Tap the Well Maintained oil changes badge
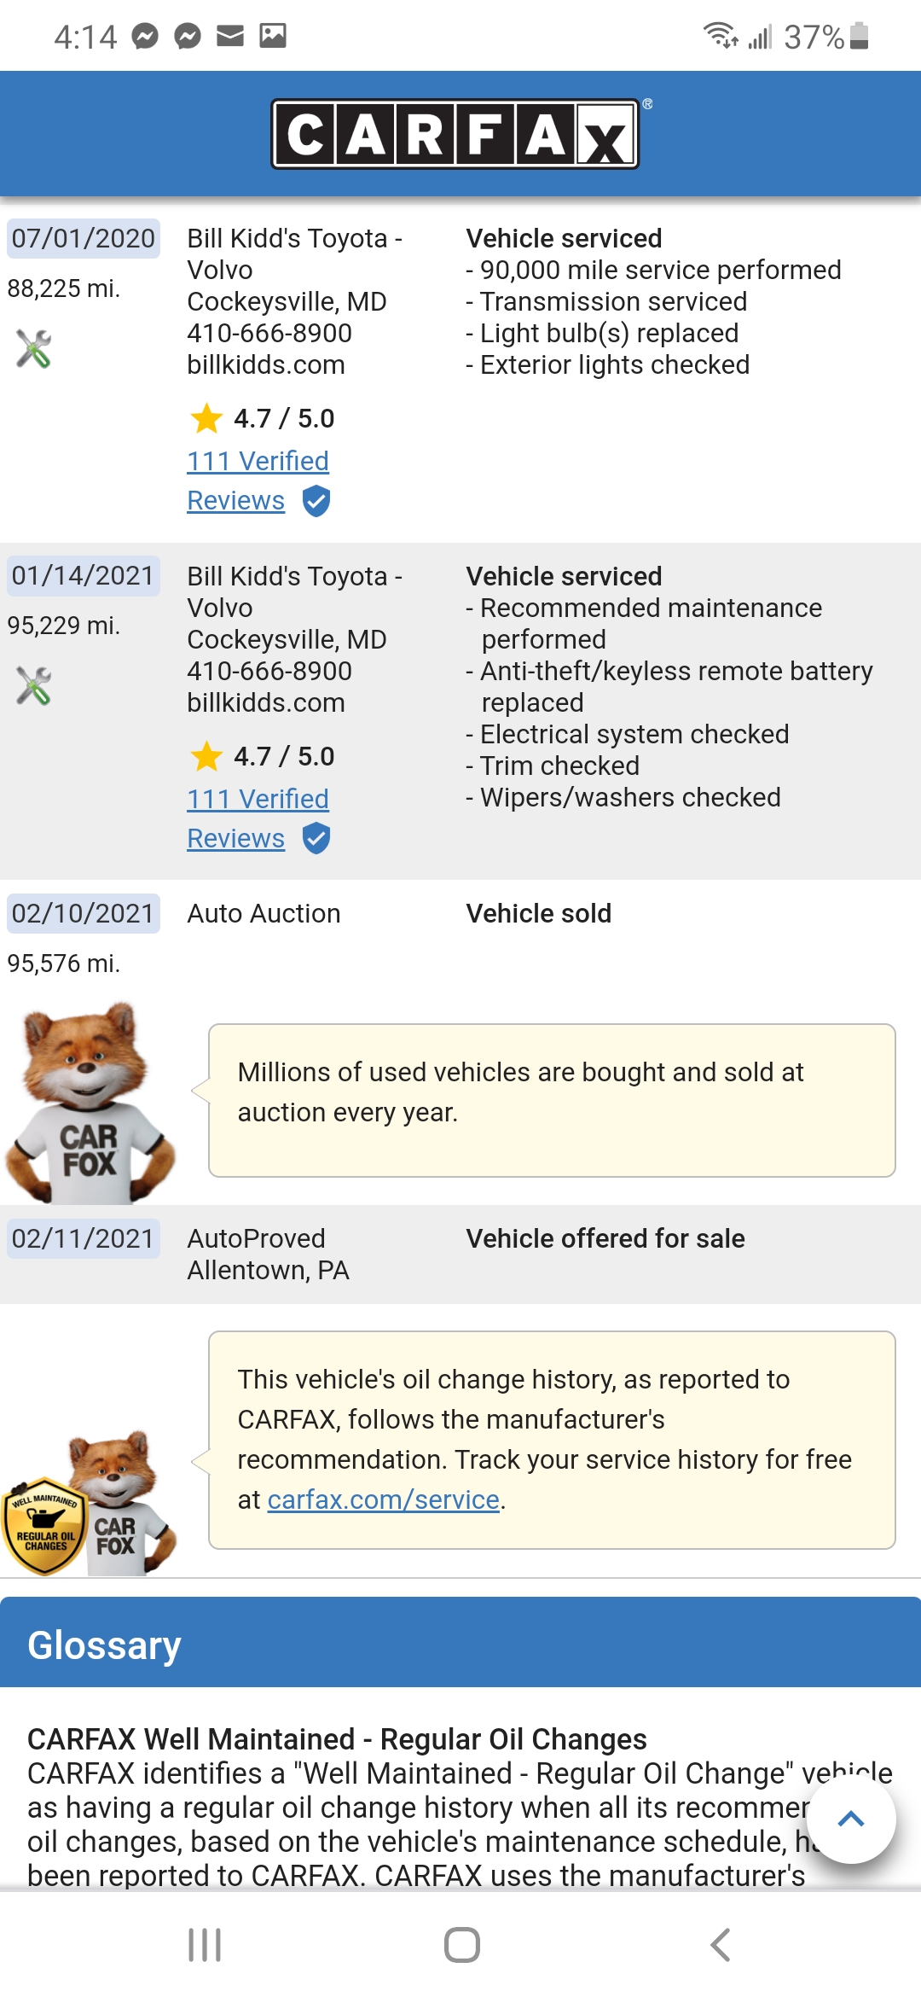Image resolution: width=921 pixels, height=1997 pixels. click(x=44, y=1526)
